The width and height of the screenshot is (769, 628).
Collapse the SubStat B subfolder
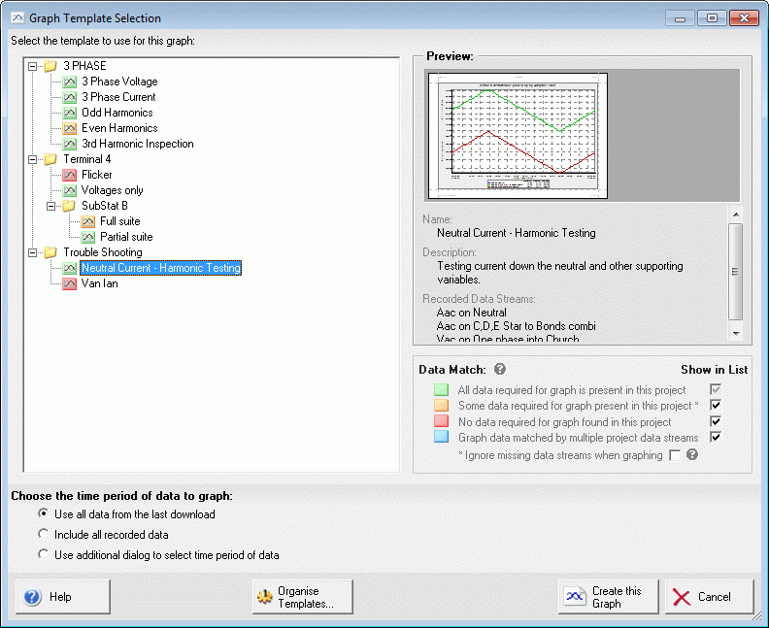pos(51,206)
